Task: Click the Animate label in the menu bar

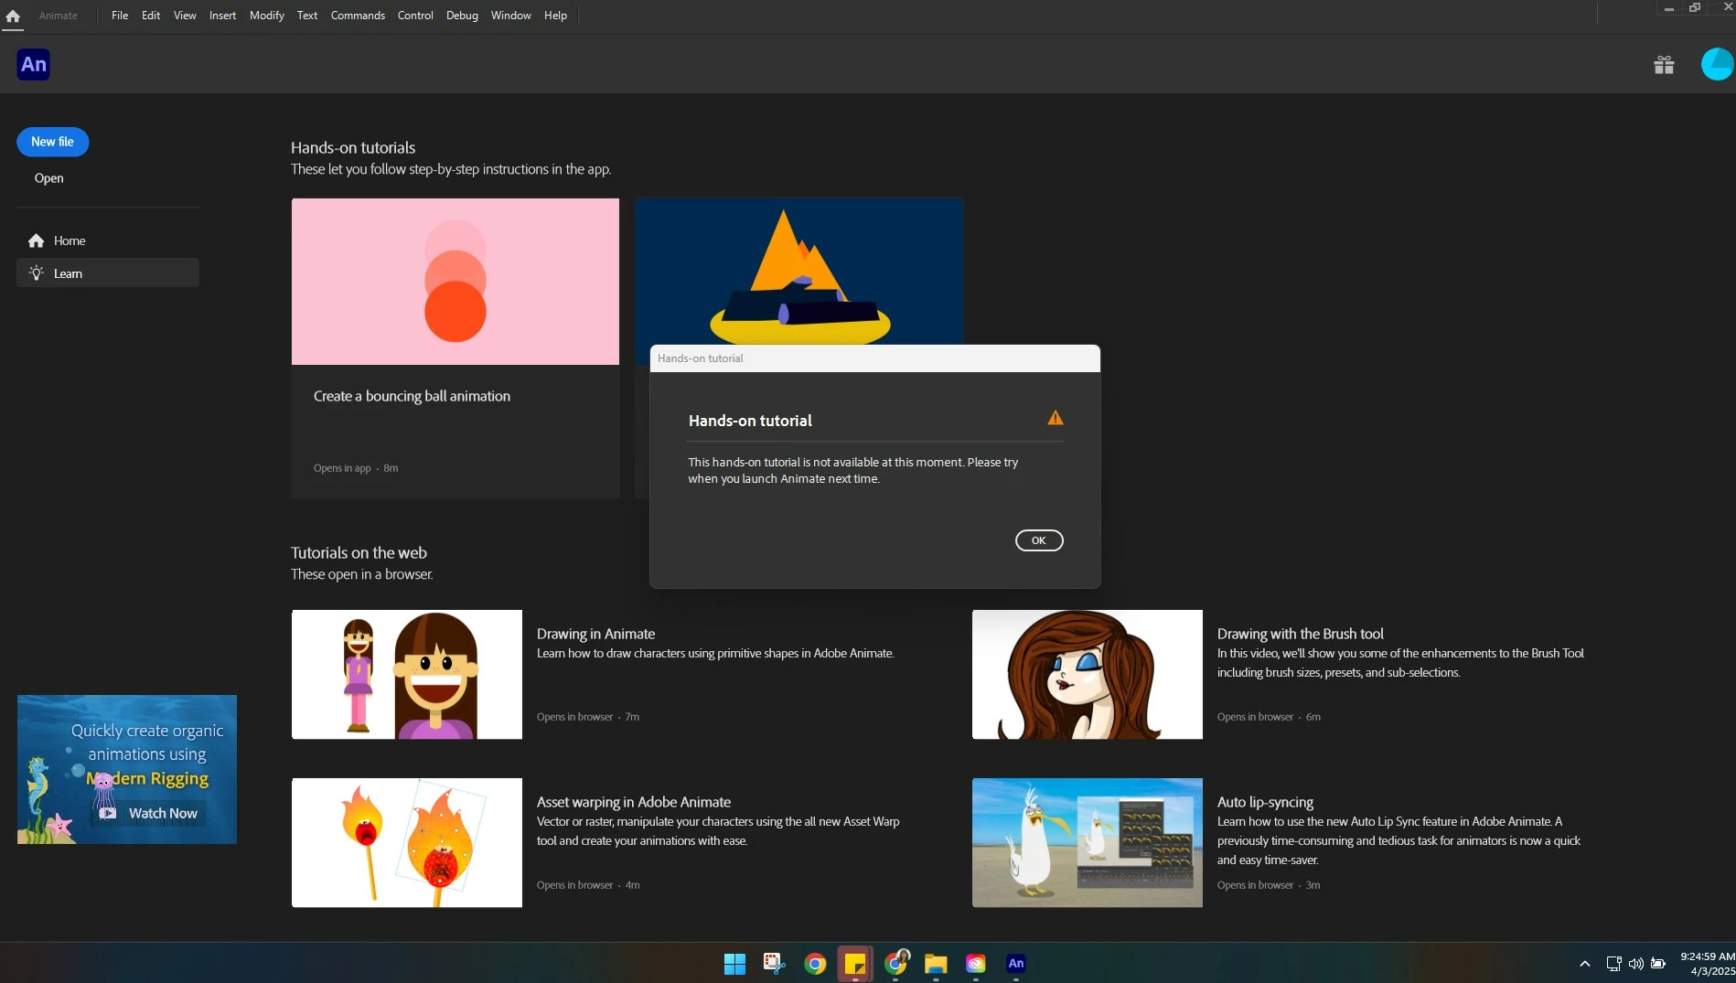Action: [58, 16]
